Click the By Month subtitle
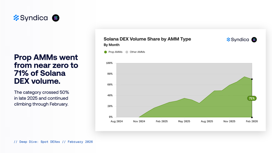 point(112,45)
